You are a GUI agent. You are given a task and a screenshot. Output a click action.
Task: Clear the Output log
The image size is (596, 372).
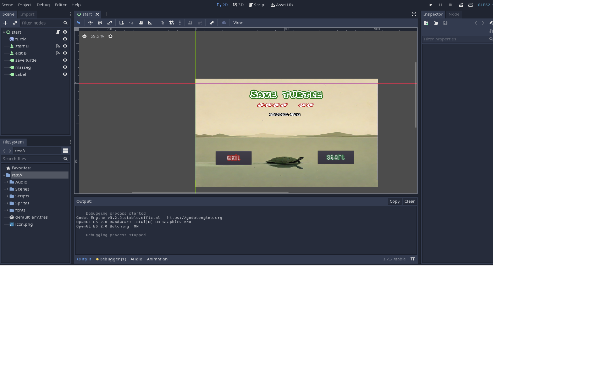(409, 201)
